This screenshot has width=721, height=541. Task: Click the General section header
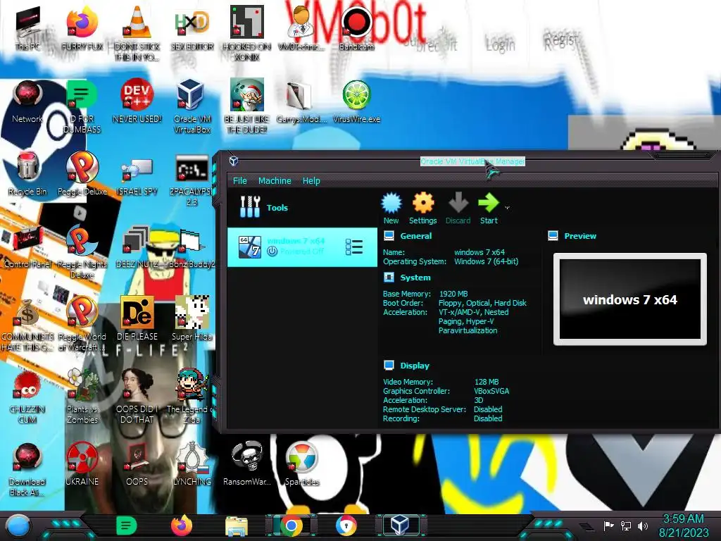(415, 236)
